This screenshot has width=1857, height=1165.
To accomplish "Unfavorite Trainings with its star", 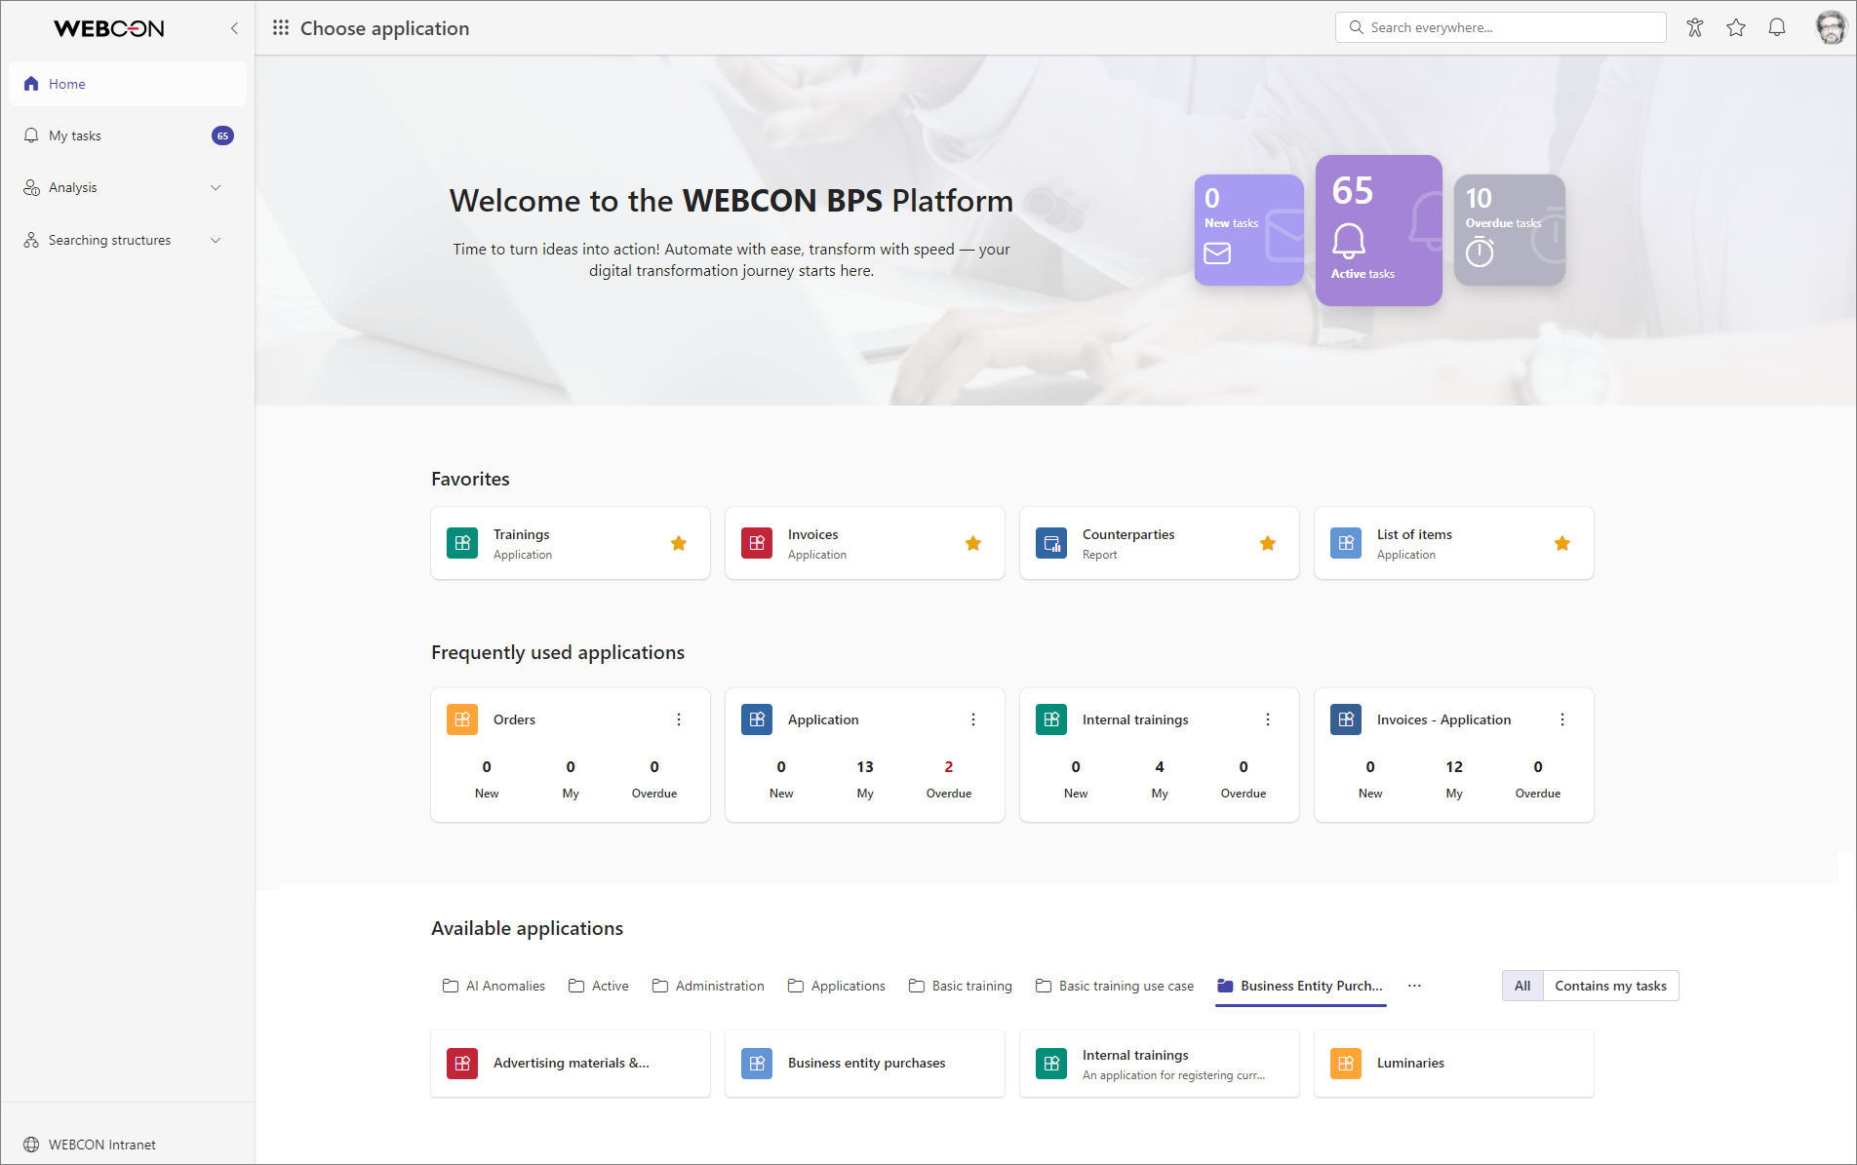I will (x=679, y=543).
